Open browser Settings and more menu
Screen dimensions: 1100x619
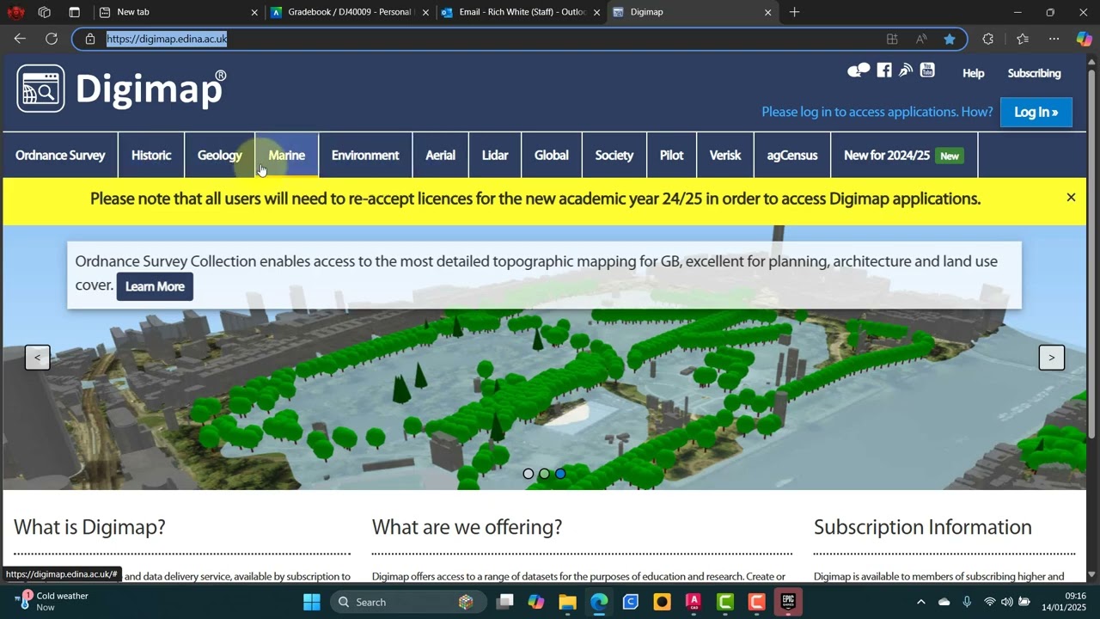point(1054,39)
